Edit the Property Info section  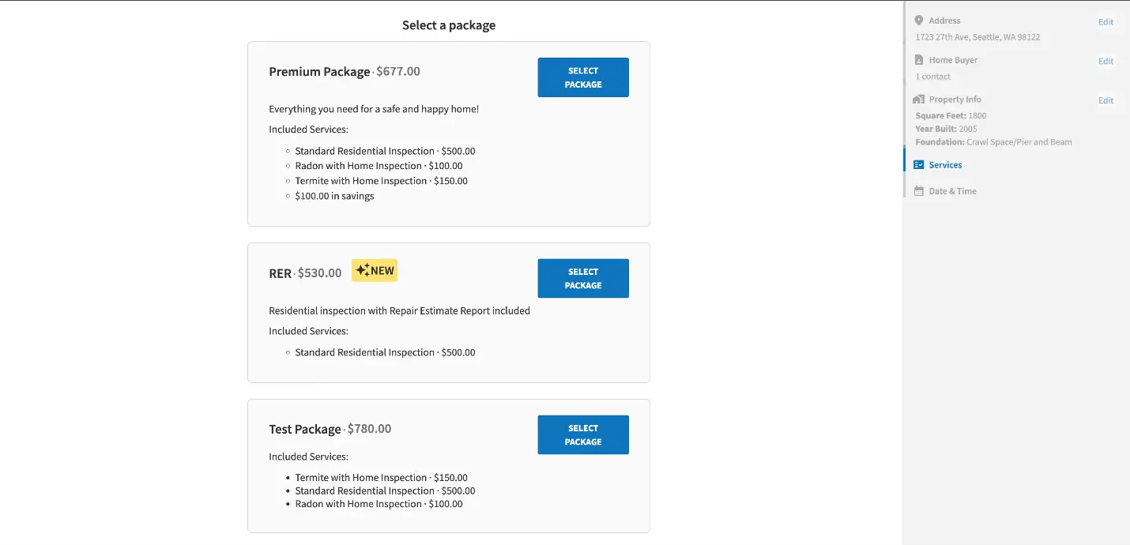point(1106,100)
